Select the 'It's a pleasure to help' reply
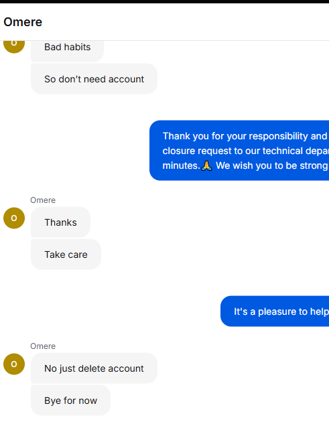329x434 pixels. coord(275,311)
